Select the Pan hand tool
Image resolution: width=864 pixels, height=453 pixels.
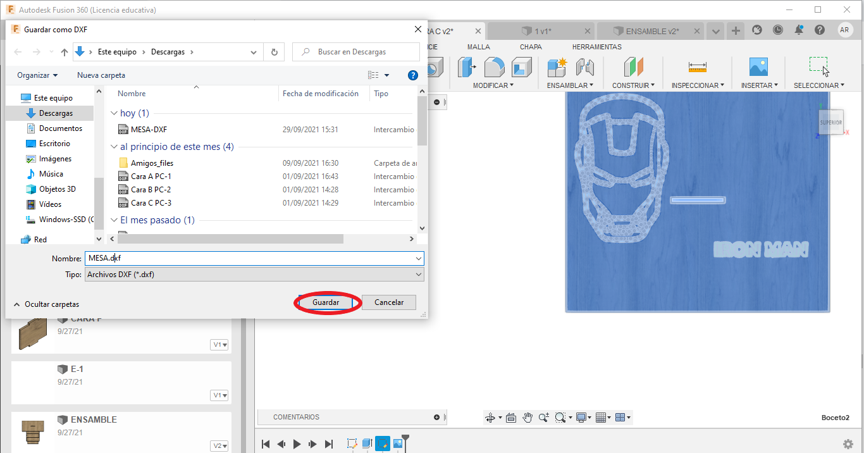[528, 418]
